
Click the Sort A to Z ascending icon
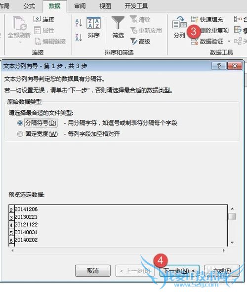[x=79, y=23]
